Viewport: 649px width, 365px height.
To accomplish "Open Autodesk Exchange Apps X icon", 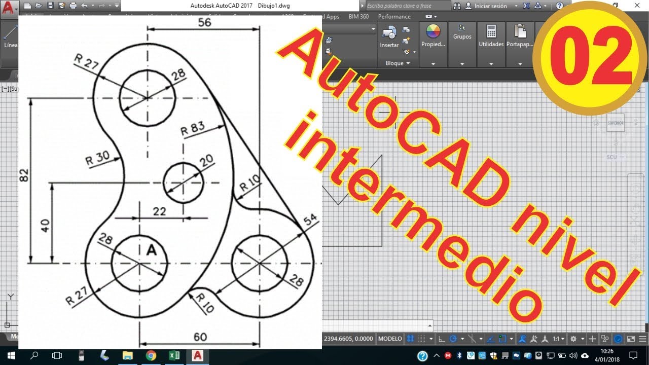I will point(526,6).
